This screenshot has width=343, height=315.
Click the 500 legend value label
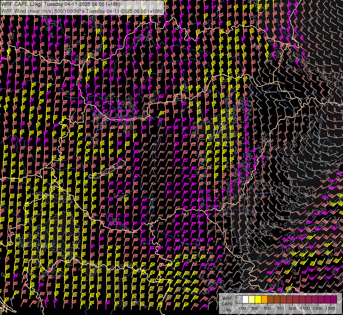tap(267, 308)
